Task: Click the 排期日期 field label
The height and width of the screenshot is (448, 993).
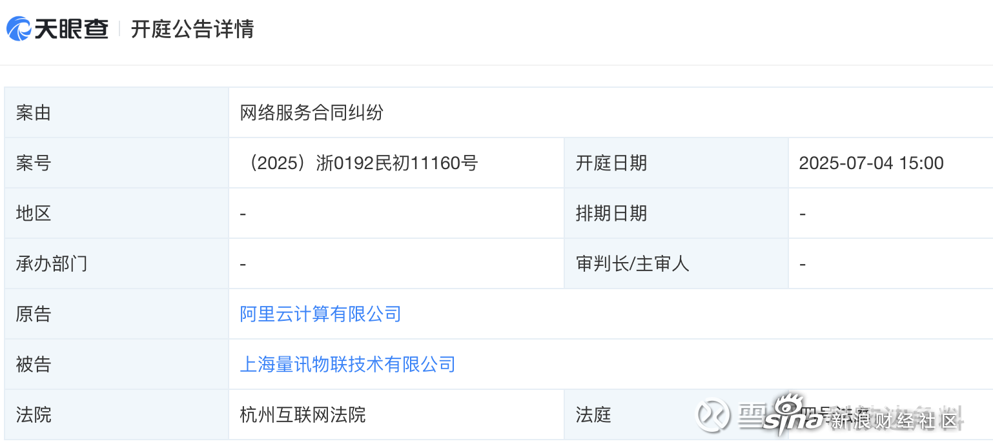Action: (x=611, y=214)
